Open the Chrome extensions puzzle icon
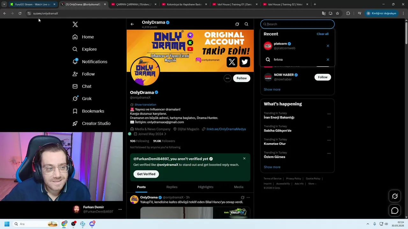The image size is (408, 229). coord(348,13)
